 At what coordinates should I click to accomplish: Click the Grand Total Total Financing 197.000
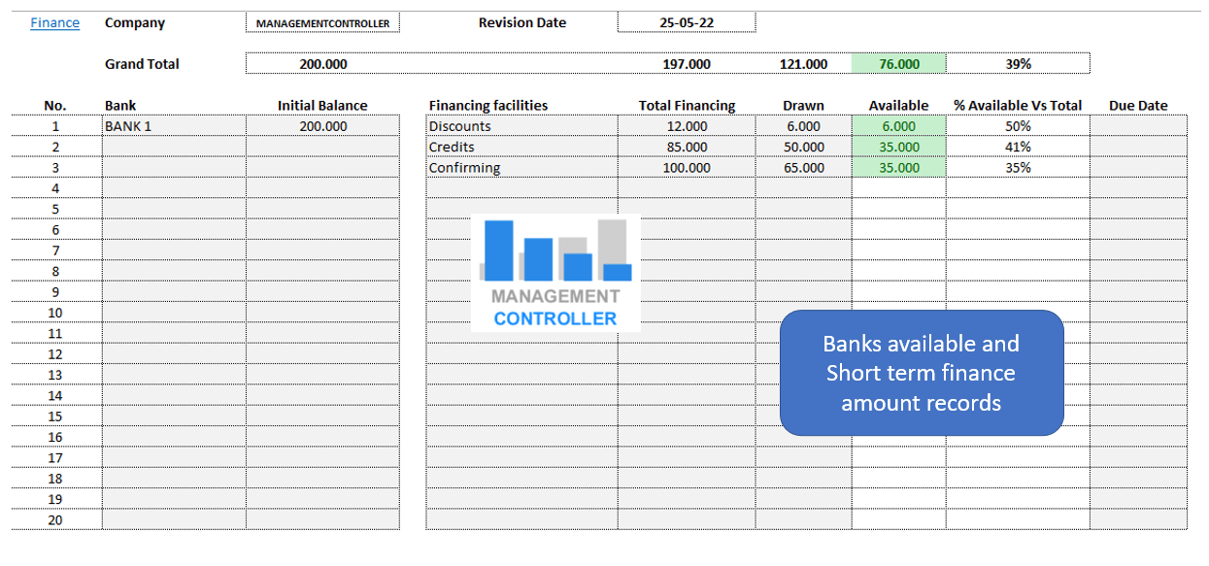687,64
